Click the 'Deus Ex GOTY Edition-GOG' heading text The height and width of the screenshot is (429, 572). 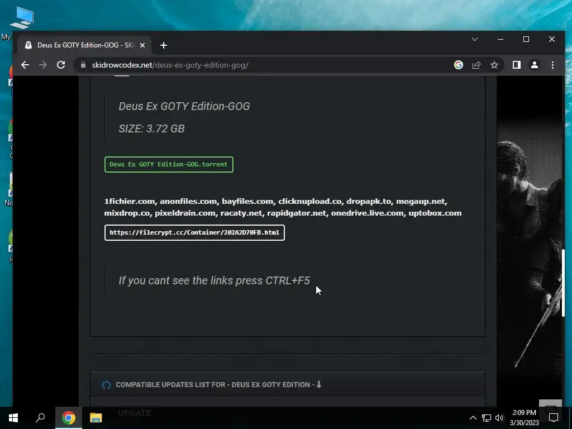tap(184, 107)
